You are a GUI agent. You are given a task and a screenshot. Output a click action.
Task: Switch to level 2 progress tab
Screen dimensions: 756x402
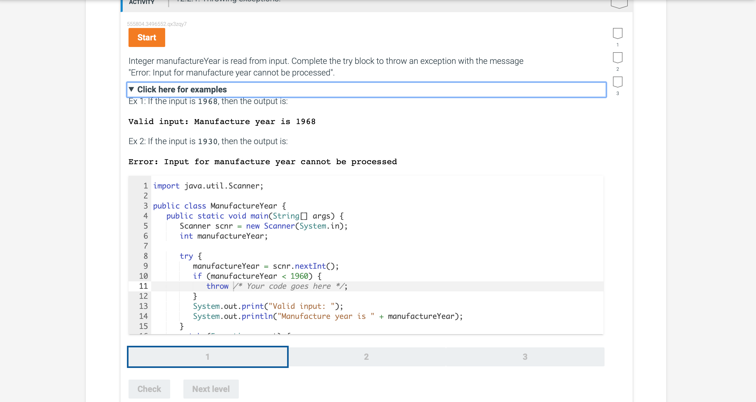366,357
